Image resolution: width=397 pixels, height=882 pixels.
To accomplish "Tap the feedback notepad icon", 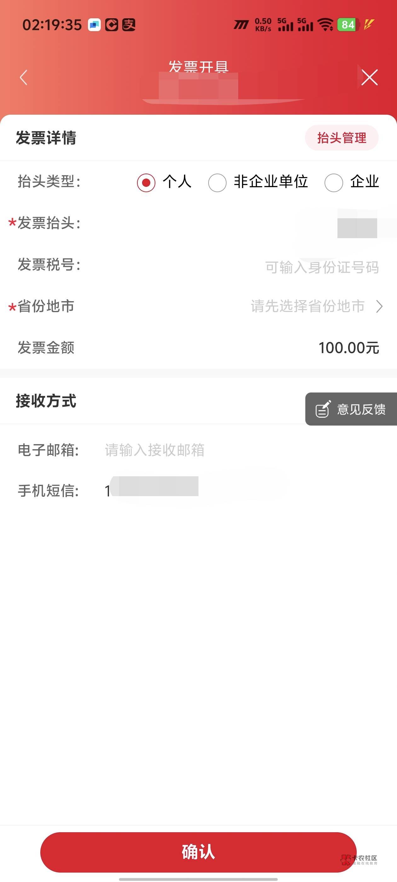I will [x=323, y=409].
